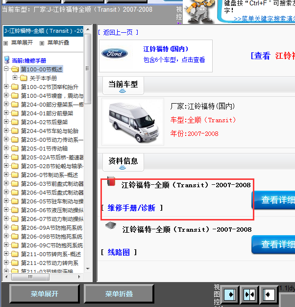The width and height of the screenshot is (295, 307).
Task: Open the 线路图 link
Action: click(x=119, y=252)
